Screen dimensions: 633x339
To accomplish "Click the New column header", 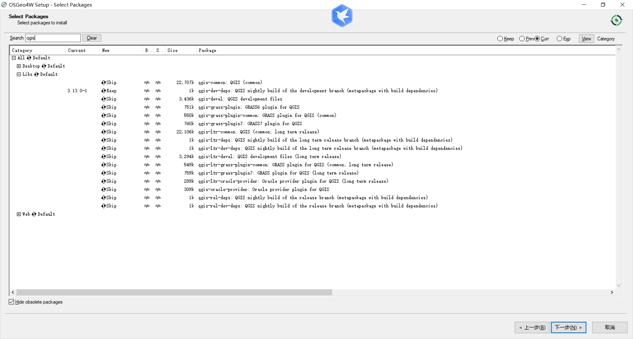I will point(121,50).
